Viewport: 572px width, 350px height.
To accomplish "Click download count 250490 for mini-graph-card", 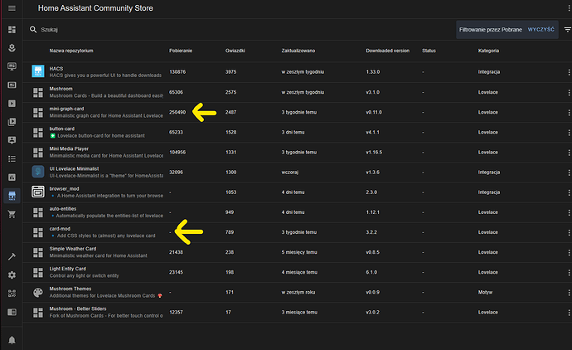I will coord(177,113).
